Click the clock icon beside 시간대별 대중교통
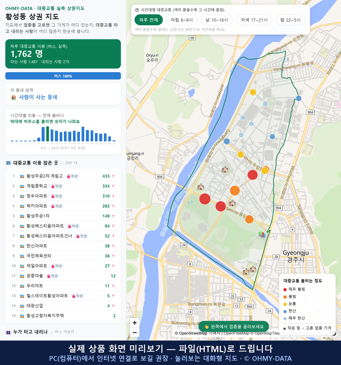 click(137, 10)
